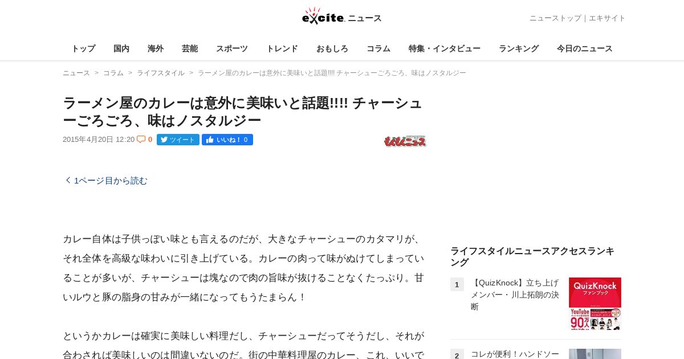Open the 国内 news category
The image size is (684, 359).
121,48
